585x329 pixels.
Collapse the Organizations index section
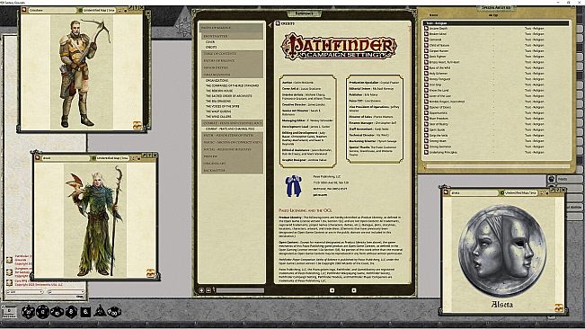(x=233, y=75)
